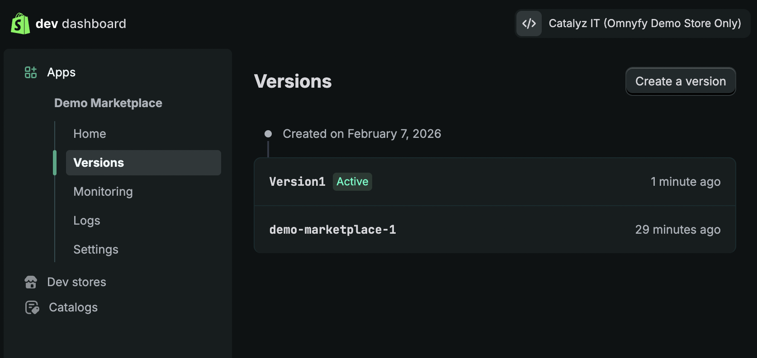Select Demo Marketplace app in sidebar

tap(108, 103)
